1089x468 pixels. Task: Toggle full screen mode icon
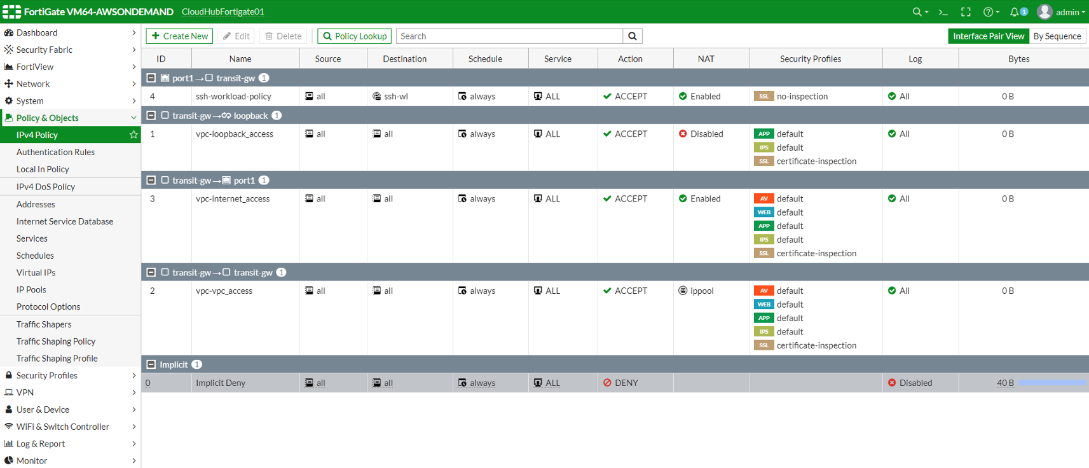[x=966, y=12]
